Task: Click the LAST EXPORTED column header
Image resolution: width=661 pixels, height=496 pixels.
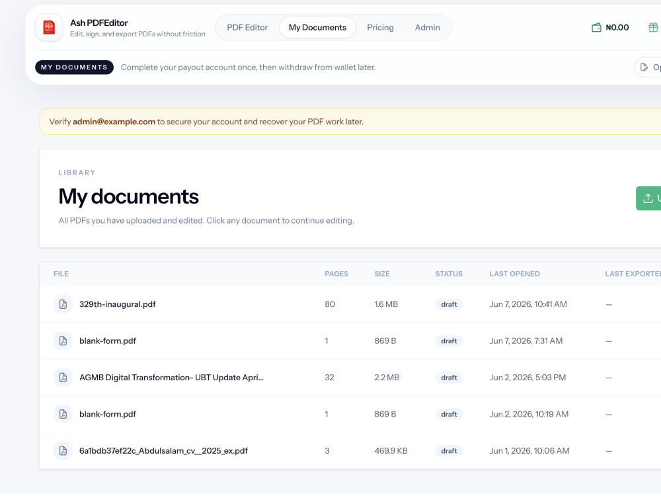Action: (633, 274)
